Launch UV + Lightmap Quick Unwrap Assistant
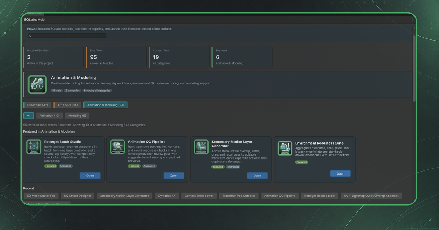The image size is (439, 230). click(371, 196)
